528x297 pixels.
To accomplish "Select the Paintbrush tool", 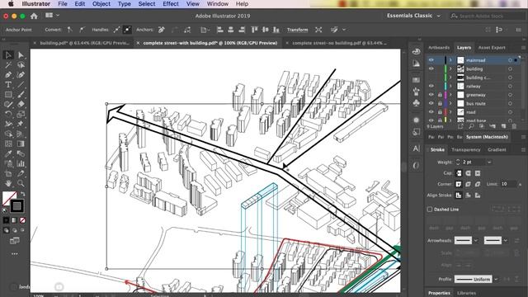I will (x=21, y=95).
